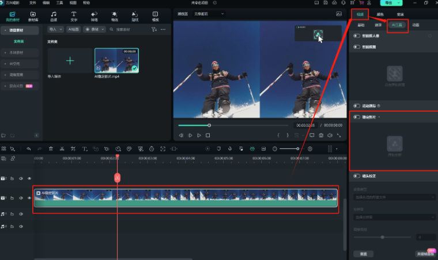The height and width of the screenshot is (260, 438).
Task: Open the 音频 (Audio) media tab
Action: coord(54,16)
